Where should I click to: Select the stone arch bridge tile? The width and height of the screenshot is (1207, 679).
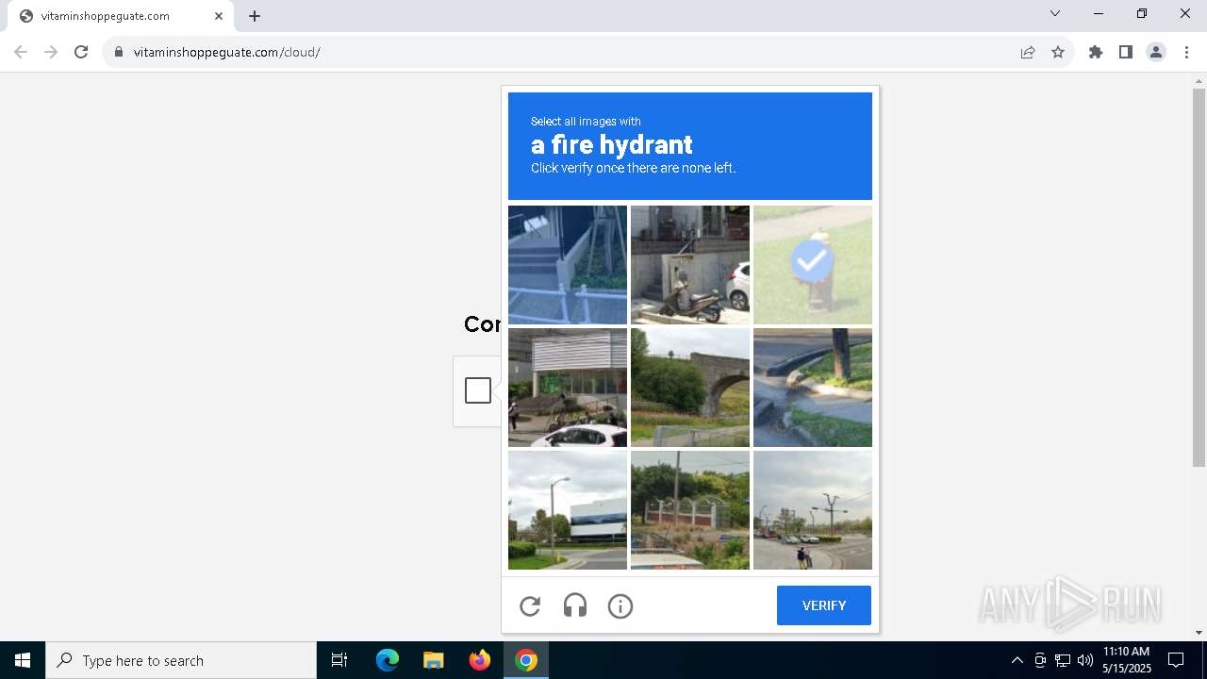point(690,388)
